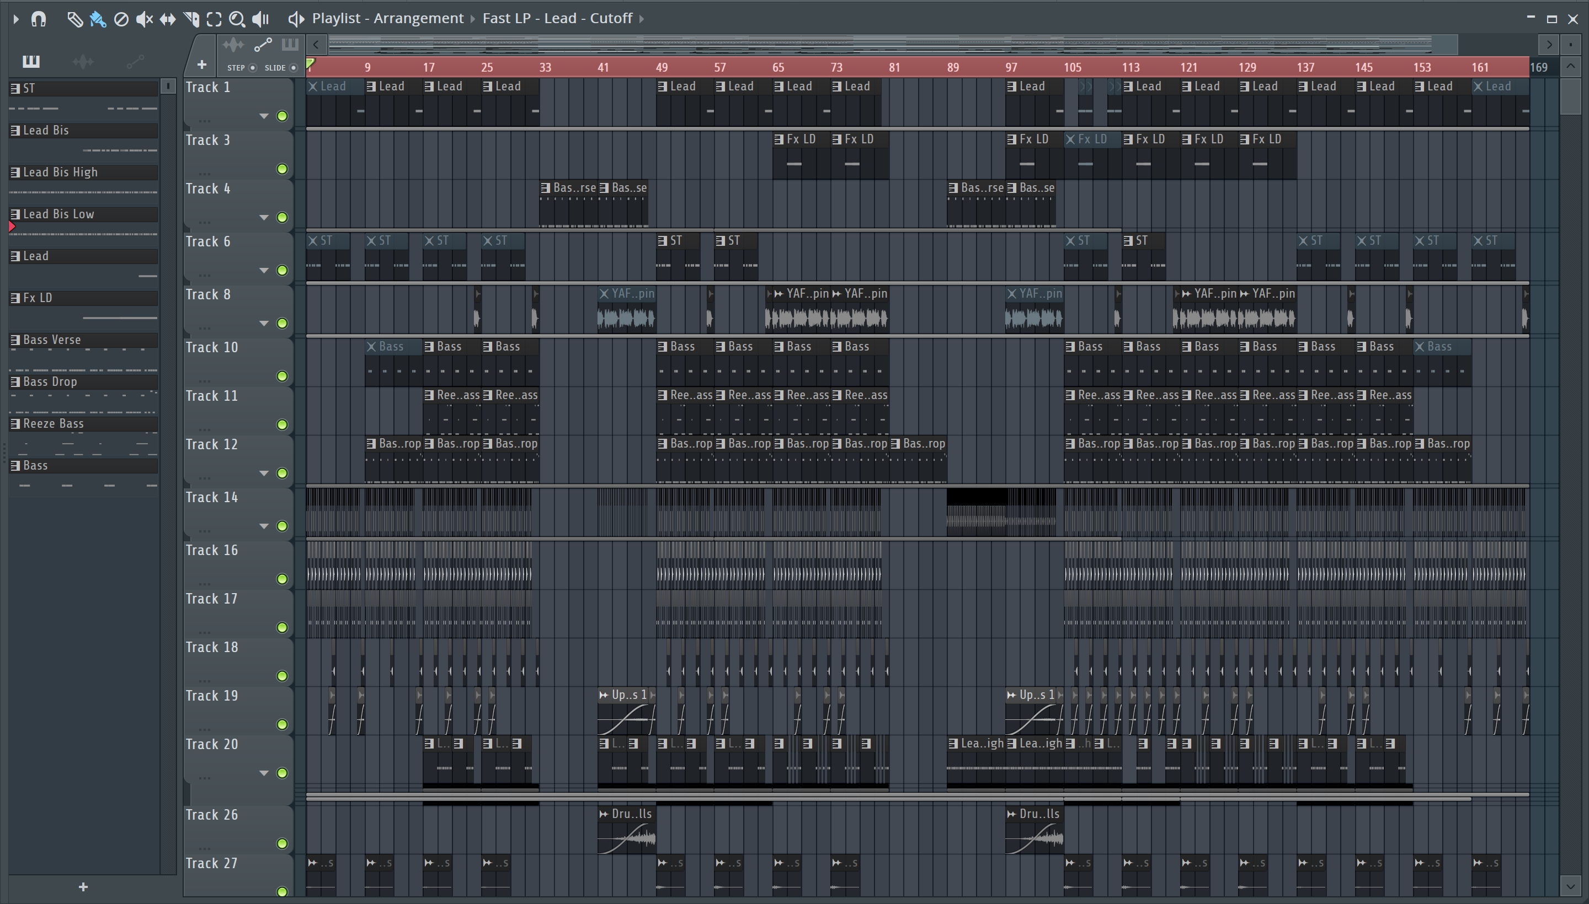The image size is (1589, 904).
Task: Focus audio clips waveform icon
Action: coord(233,45)
